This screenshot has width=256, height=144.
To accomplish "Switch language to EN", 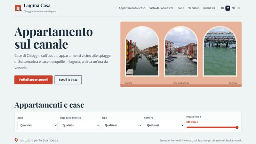I will tap(233, 8).
